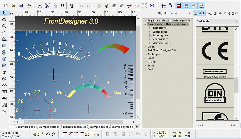The image size is (241, 139).
Task: Switch to Example pens tab
Action: [x=27, y=127]
